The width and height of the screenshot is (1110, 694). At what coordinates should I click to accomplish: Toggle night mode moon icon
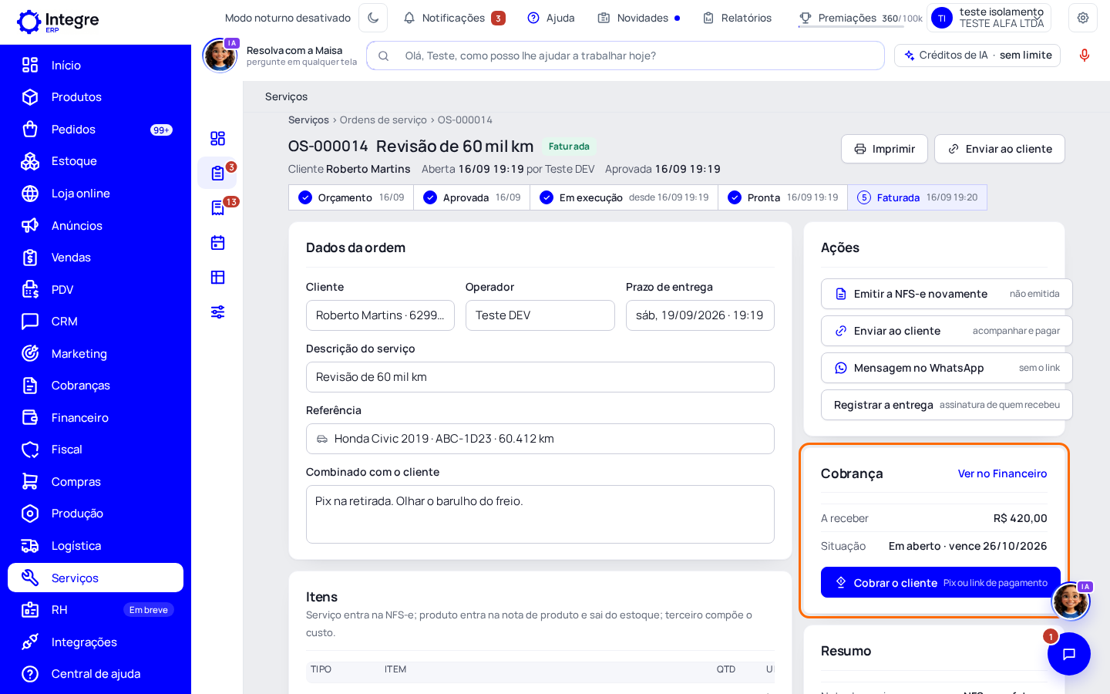pyautogui.click(x=373, y=18)
